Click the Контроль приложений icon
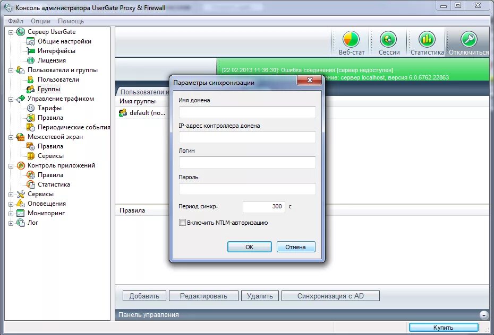 point(21,165)
